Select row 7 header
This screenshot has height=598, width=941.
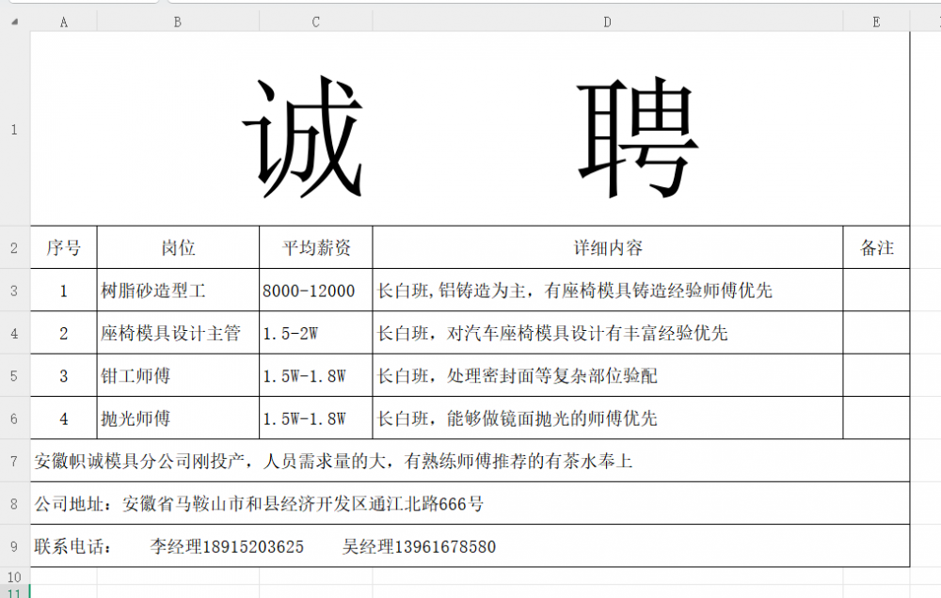14,461
